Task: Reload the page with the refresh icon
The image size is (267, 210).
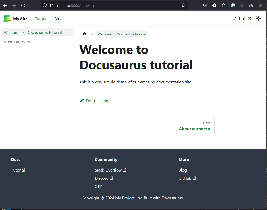Action: coord(23,5)
